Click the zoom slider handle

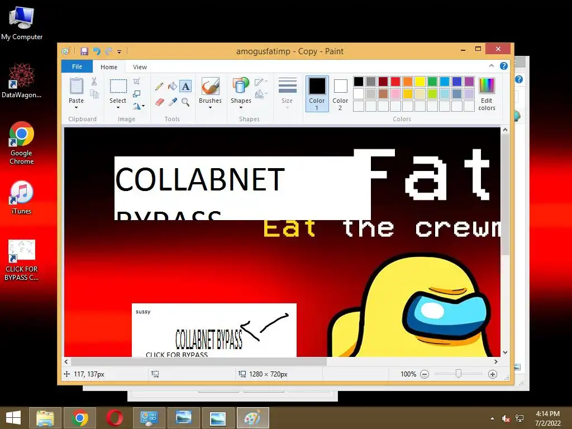[458, 374]
